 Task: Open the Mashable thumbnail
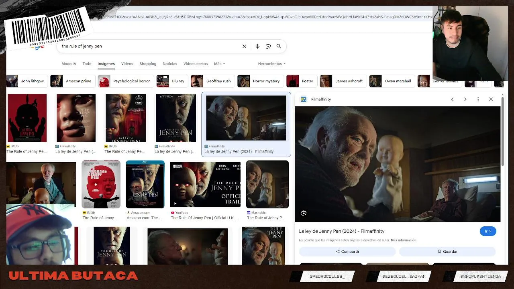pos(267,184)
